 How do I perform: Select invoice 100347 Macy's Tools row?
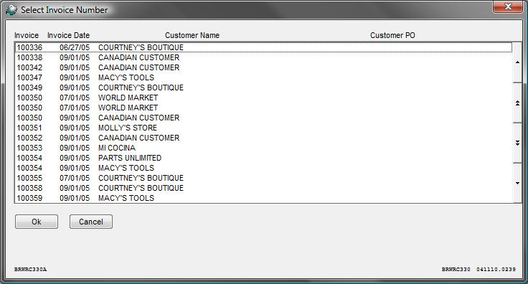click(x=263, y=77)
